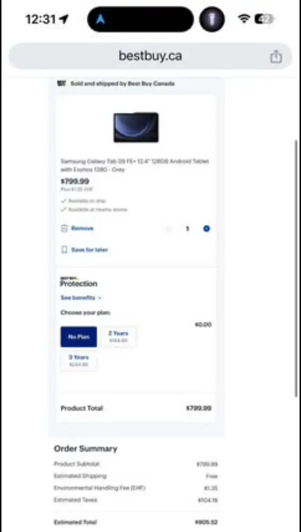Tap the bestbuy.ca address bar

click(150, 56)
